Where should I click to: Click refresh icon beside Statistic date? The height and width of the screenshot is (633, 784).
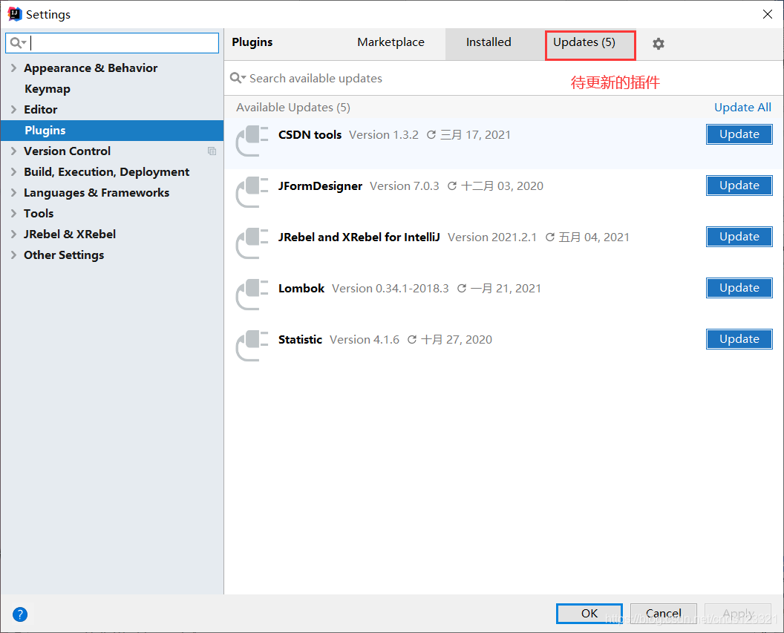pyautogui.click(x=412, y=340)
